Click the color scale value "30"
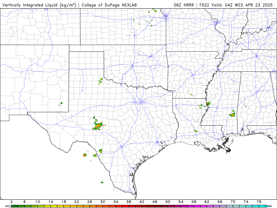The height and width of the screenshot is (208, 277). pyautogui.click(x=102, y=202)
